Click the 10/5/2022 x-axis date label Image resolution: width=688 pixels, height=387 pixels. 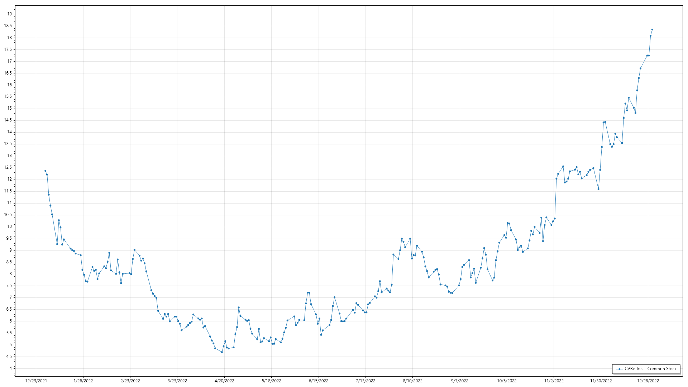(507, 381)
